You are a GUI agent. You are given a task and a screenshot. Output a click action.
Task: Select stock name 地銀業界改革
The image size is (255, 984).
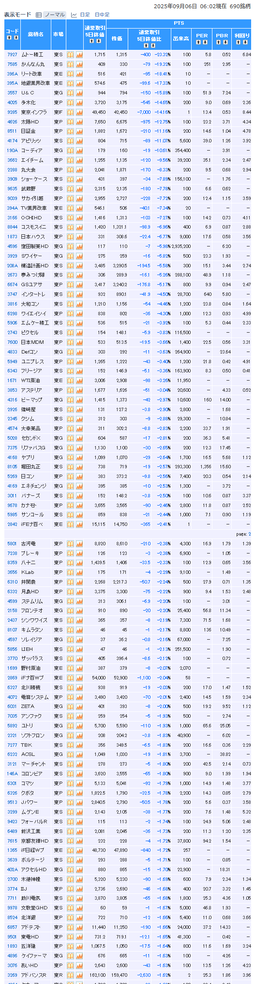click(35, 83)
